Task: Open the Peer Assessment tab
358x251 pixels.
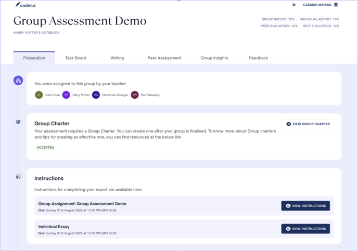Action: (164, 58)
